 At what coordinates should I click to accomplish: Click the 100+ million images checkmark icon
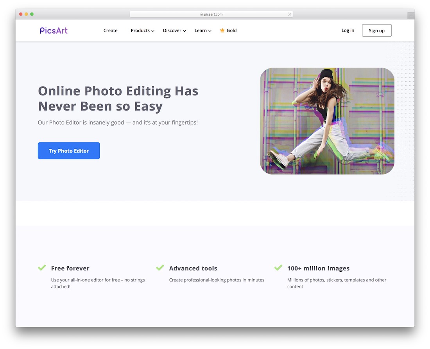[278, 267]
